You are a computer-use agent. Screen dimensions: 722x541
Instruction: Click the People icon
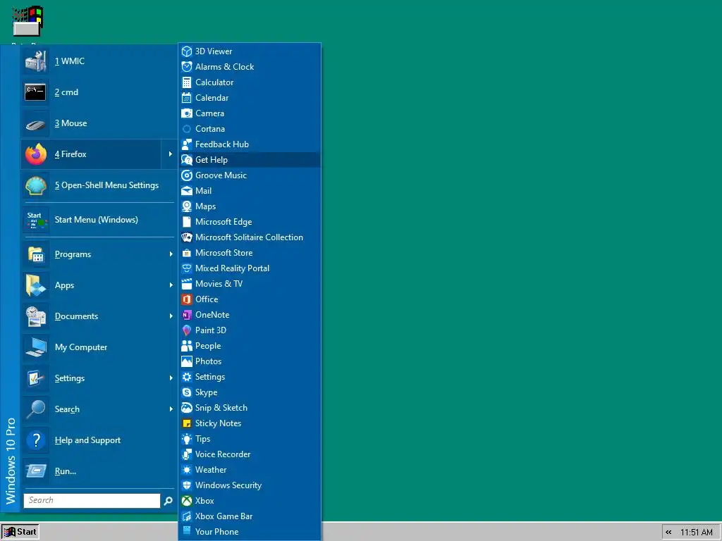pos(186,346)
